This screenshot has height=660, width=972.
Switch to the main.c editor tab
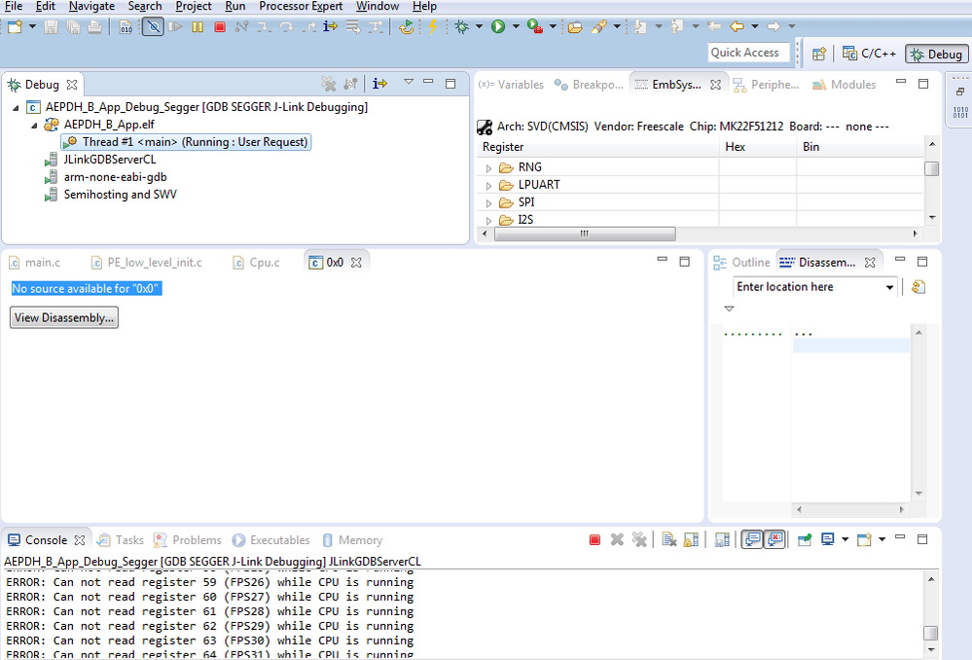click(x=35, y=263)
